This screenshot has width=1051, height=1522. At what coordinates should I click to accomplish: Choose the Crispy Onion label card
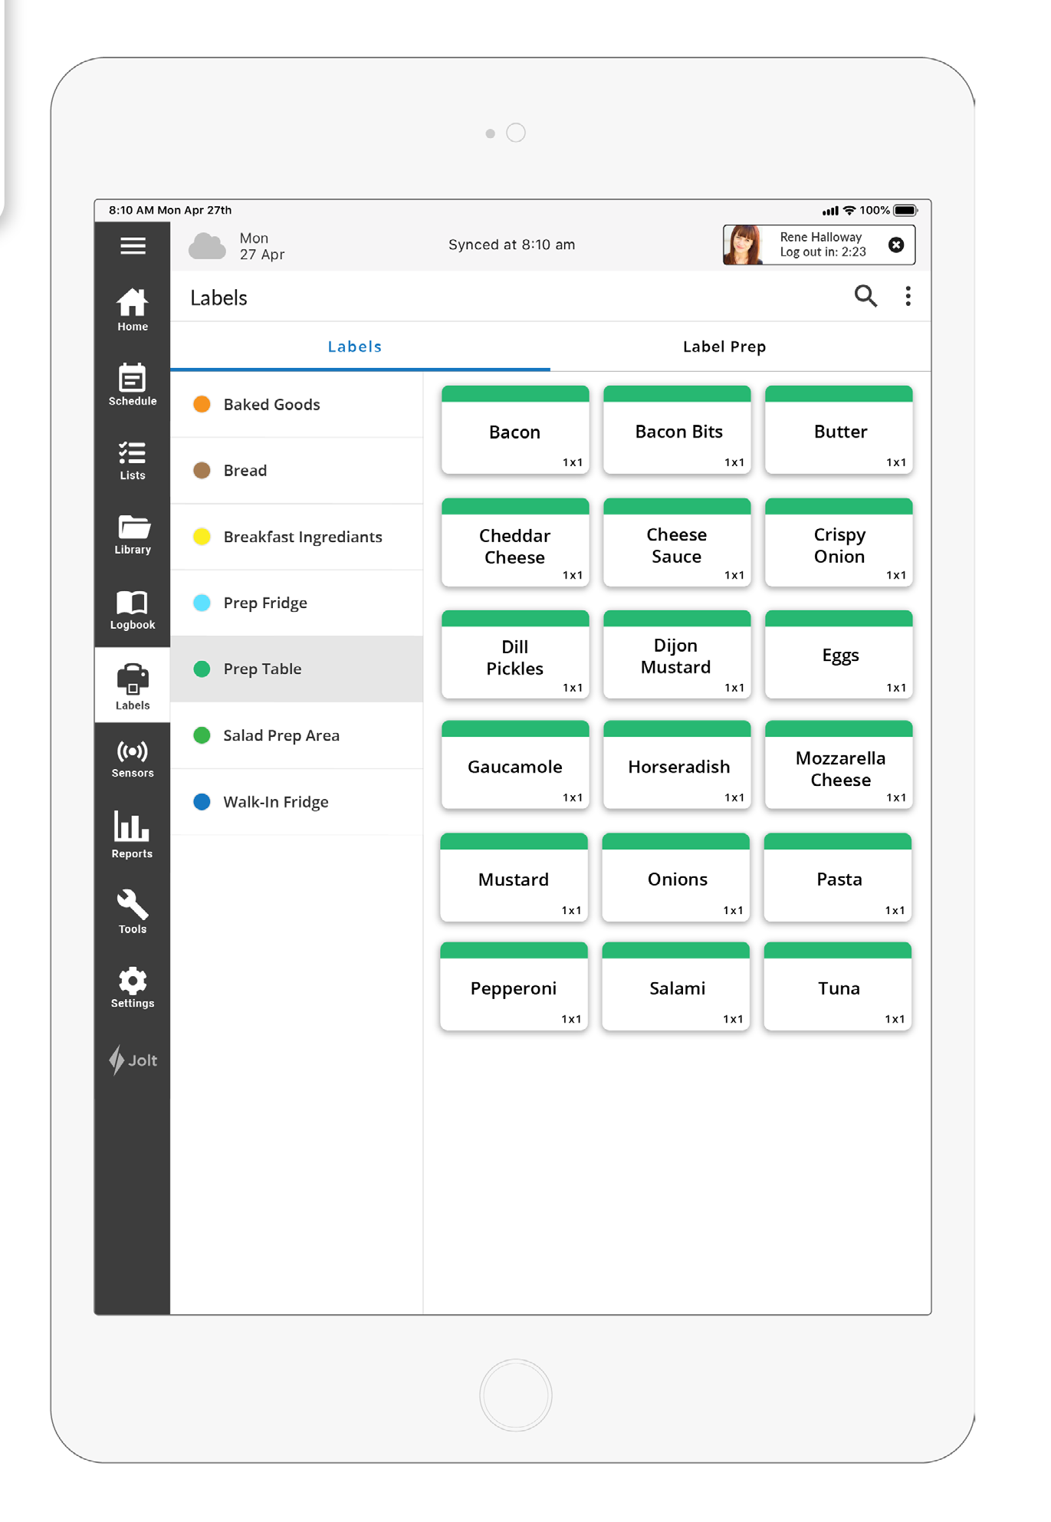839,543
